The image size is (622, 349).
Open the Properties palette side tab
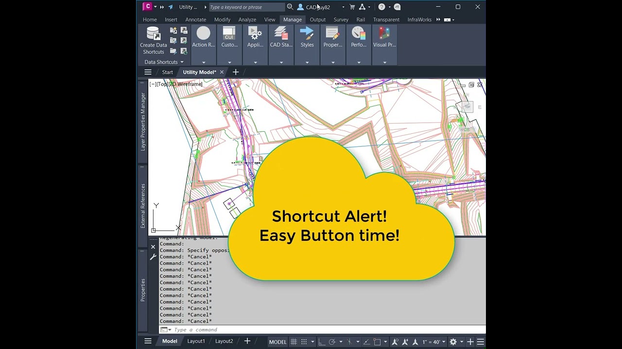coord(143,290)
